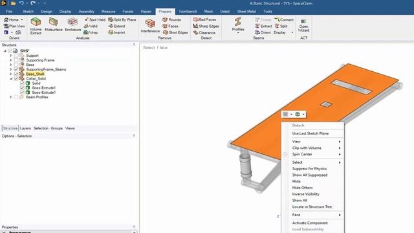Select Boss-Extrude1 directly under Solid

[x=44, y=88]
